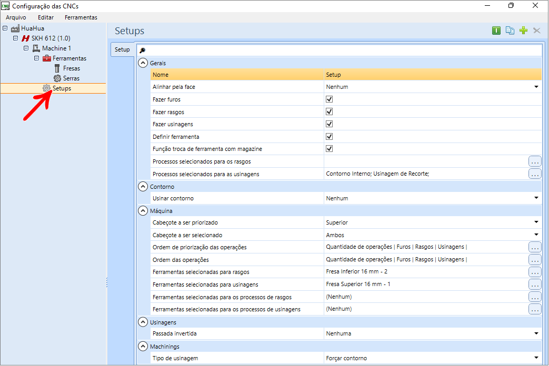Click the Machine 1 icon in tree

pyautogui.click(x=36, y=48)
